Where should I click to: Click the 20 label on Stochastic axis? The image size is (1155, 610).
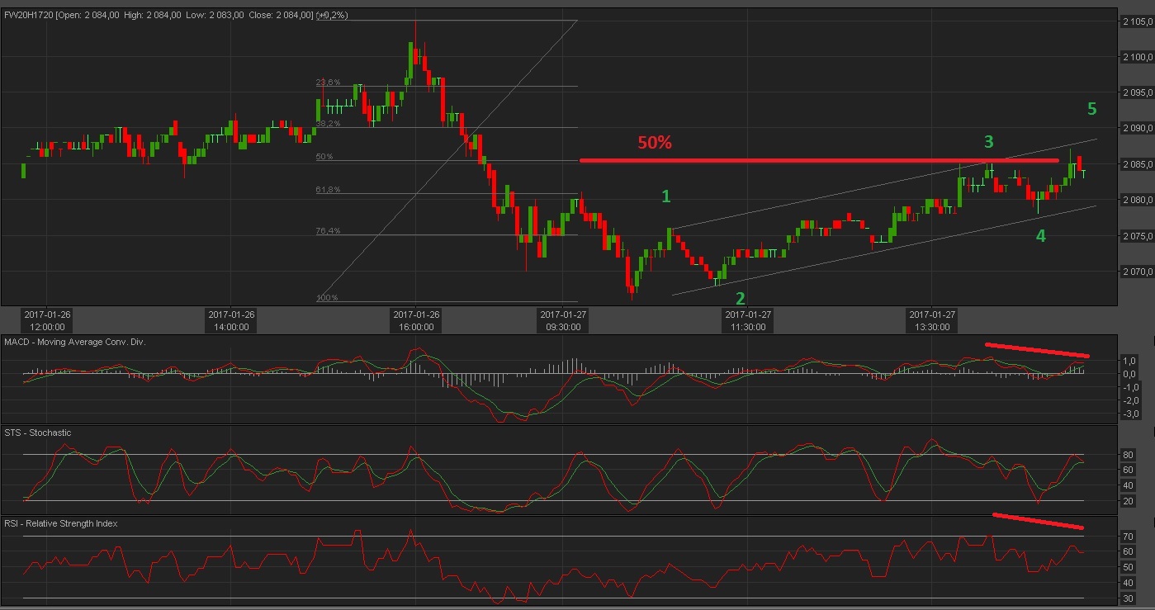click(1128, 501)
